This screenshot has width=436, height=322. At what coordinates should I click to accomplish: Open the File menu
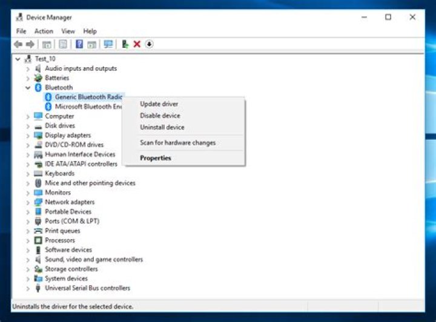[x=21, y=31]
